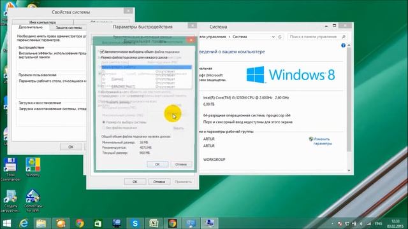The image size is (408, 229).
Task: Select Без файла подкачки radio button
Action: pyautogui.click(x=104, y=128)
